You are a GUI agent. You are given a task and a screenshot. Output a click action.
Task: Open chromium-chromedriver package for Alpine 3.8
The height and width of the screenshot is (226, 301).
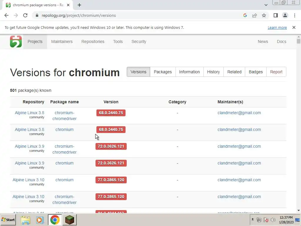64,116
